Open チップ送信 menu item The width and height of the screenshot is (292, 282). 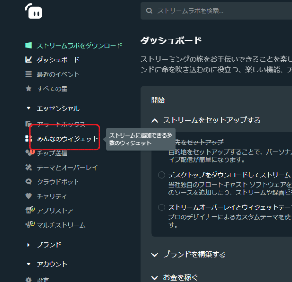pos(52,153)
